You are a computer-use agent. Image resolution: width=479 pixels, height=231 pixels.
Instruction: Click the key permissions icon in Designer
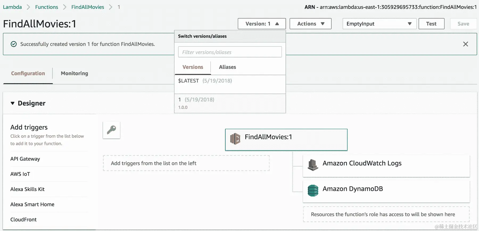coord(112,130)
